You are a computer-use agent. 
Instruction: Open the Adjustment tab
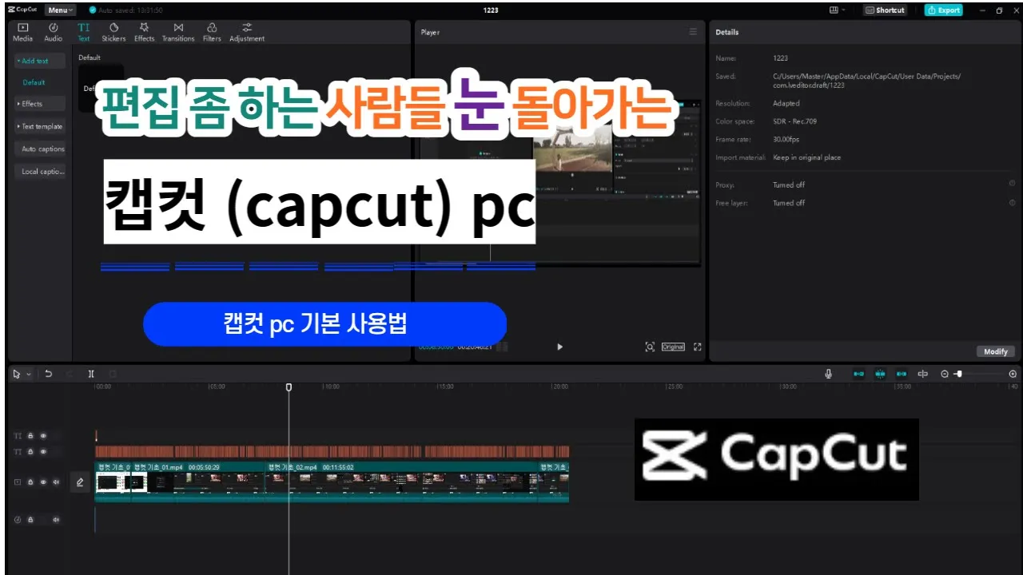(247, 32)
